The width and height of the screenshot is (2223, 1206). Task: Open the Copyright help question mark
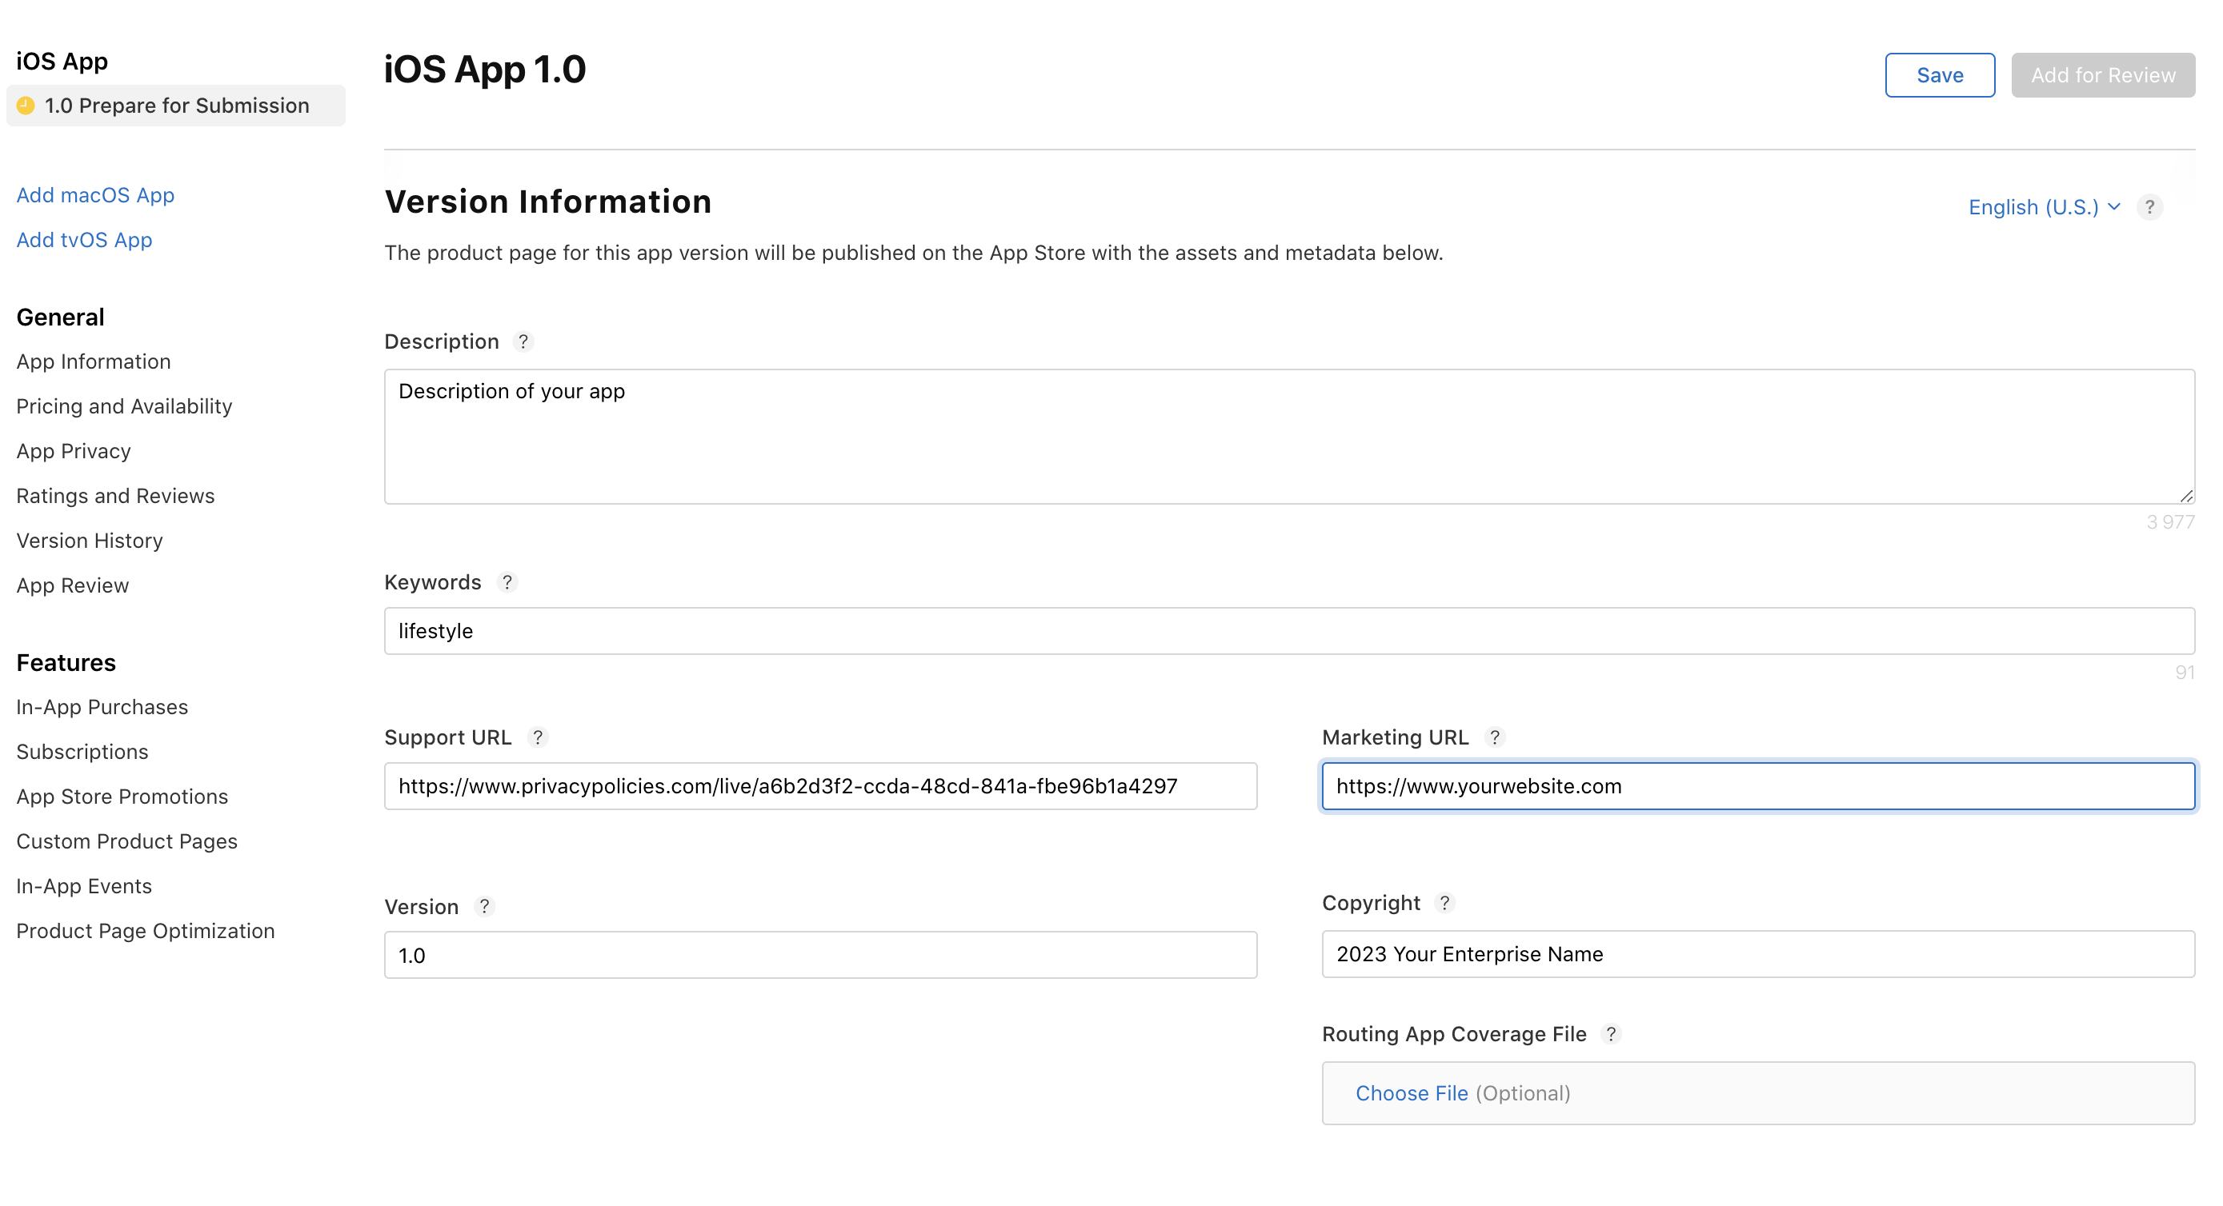click(x=1444, y=903)
